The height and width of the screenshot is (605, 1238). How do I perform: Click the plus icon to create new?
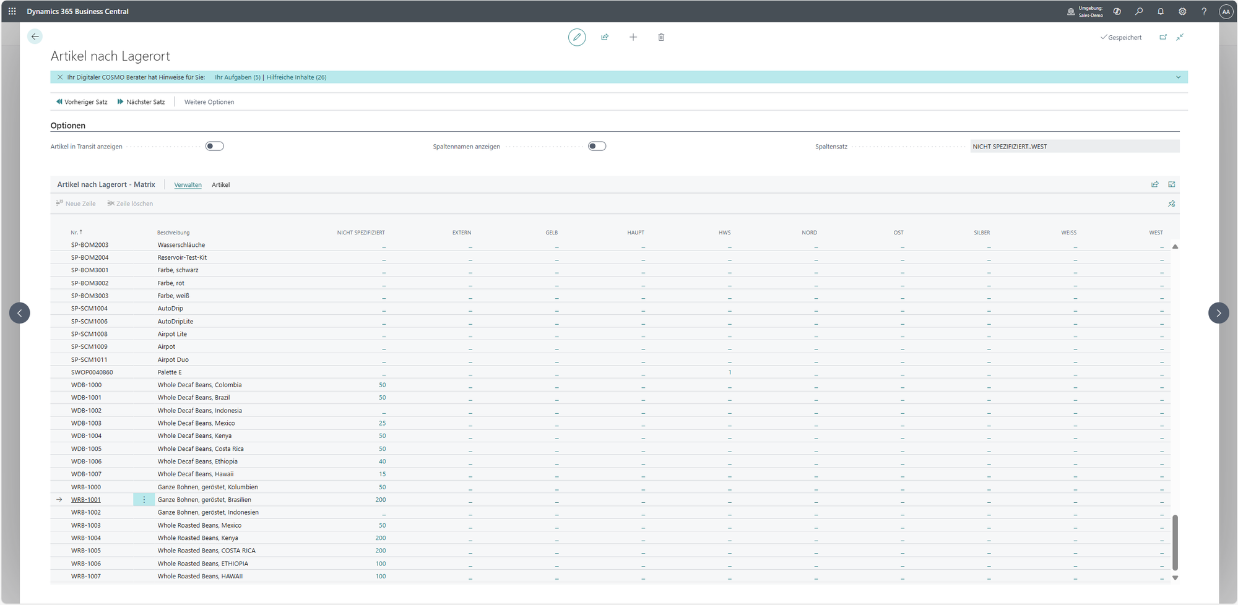coord(633,37)
